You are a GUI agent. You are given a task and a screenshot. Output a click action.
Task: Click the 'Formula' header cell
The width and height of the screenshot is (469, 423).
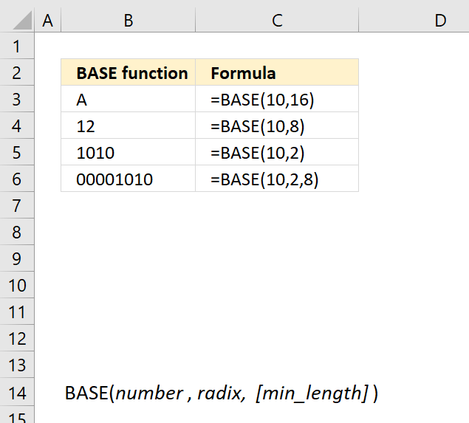pyautogui.click(x=277, y=72)
